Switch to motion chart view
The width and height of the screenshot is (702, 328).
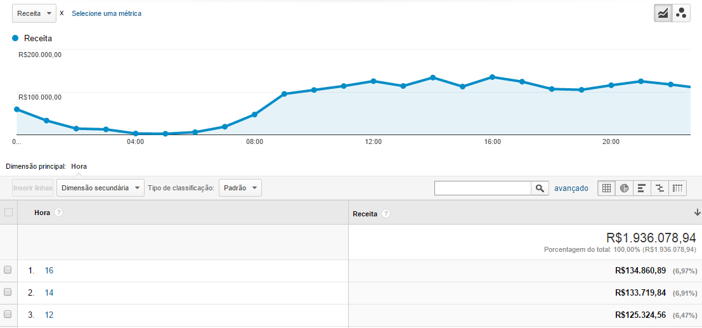click(681, 13)
